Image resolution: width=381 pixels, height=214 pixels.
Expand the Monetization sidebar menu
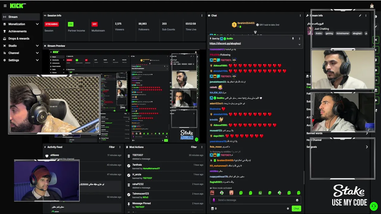click(21, 24)
